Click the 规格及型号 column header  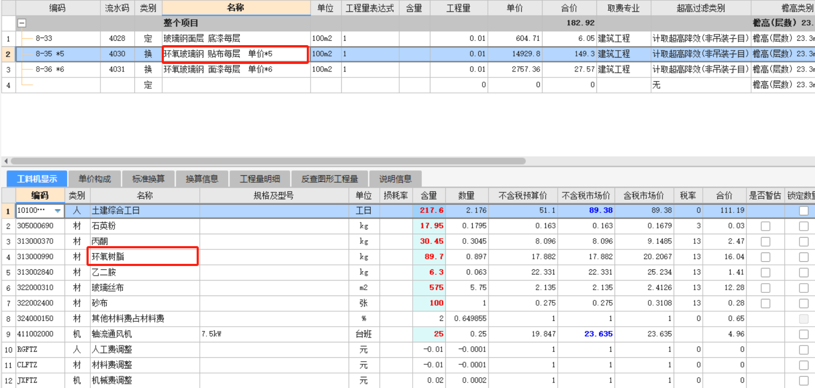pos(273,196)
